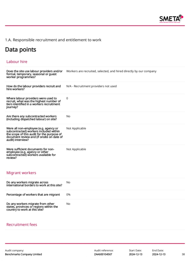This screenshot has height=269, width=190.
Task: Click the Benchmarks Company Limited text
Action: point(23,254)
